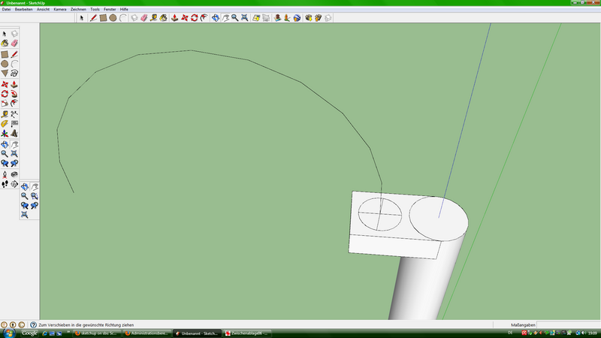Choose the Rectangle tool in top toolbar

[x=103, y=17]
